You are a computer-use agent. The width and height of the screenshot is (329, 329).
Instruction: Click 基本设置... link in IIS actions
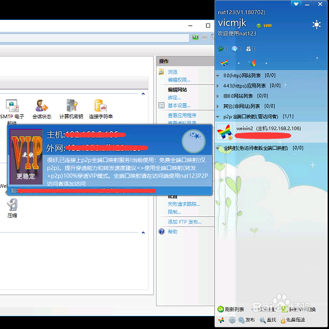click(x=179, y=105)
